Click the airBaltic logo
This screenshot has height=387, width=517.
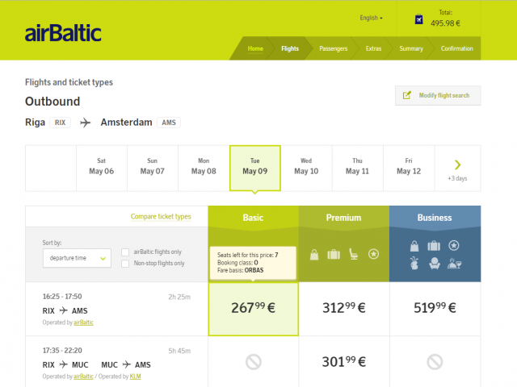pos(63,33)
